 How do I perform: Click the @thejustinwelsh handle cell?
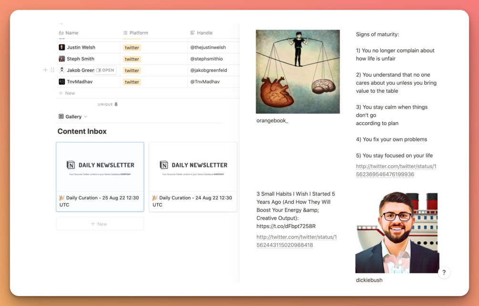point(213,47)
